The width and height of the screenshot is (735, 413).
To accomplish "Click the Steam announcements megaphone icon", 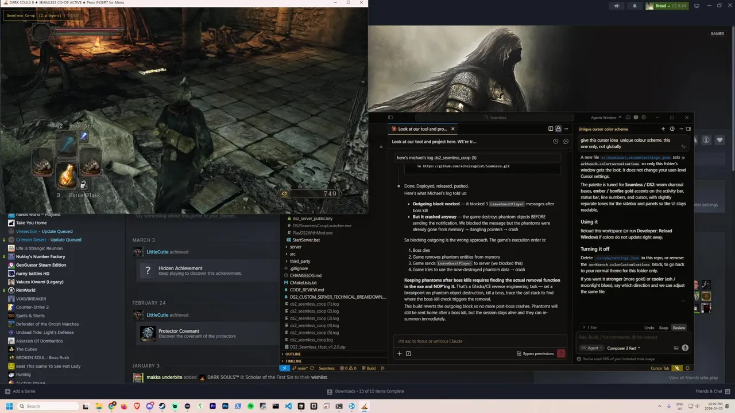I will pyautogui.click(x=617, y=6).
